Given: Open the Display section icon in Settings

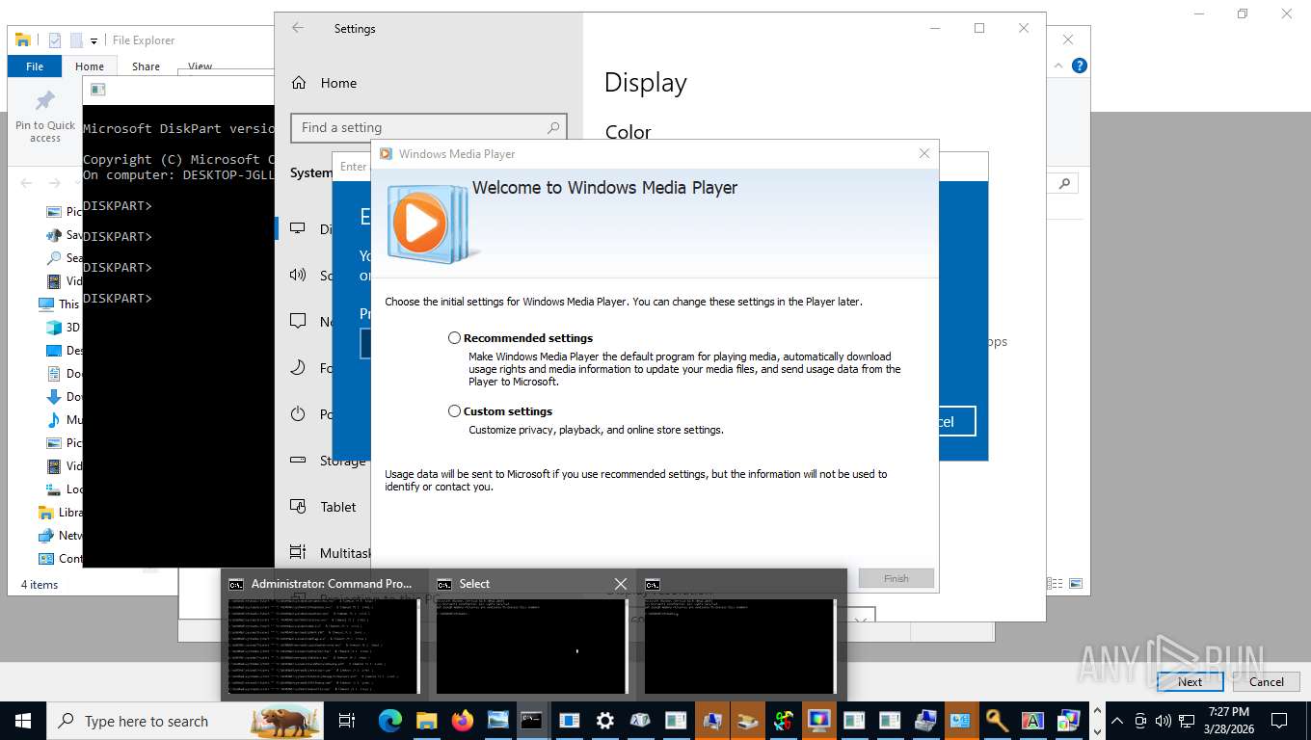Looking at the screenshot, I should [x=299, y=229].
